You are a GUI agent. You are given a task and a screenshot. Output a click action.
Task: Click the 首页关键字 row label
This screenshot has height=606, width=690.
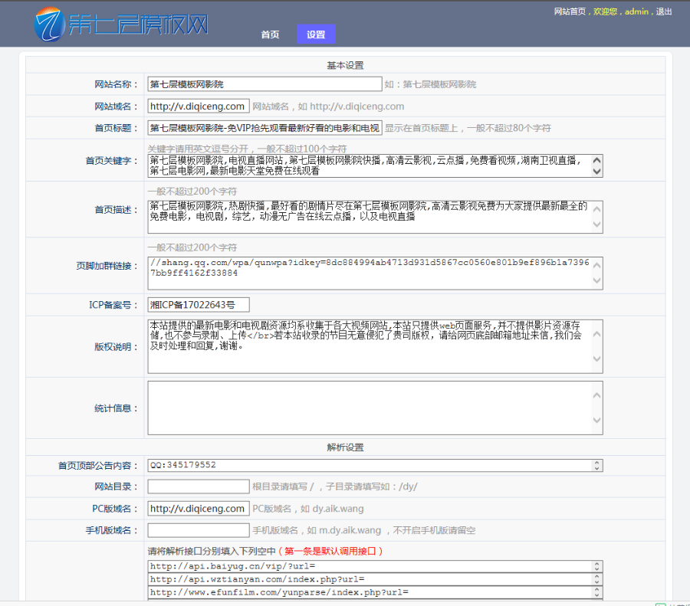[x=112, y=161]
